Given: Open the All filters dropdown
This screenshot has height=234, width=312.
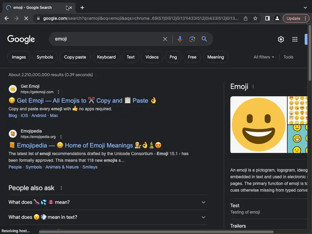Looking at the screenshot, I should tap(264, 57).
